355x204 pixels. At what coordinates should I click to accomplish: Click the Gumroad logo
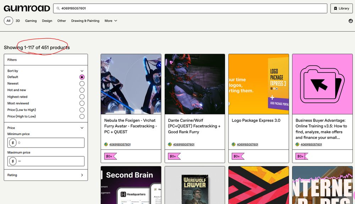click(x=27, y=9)
